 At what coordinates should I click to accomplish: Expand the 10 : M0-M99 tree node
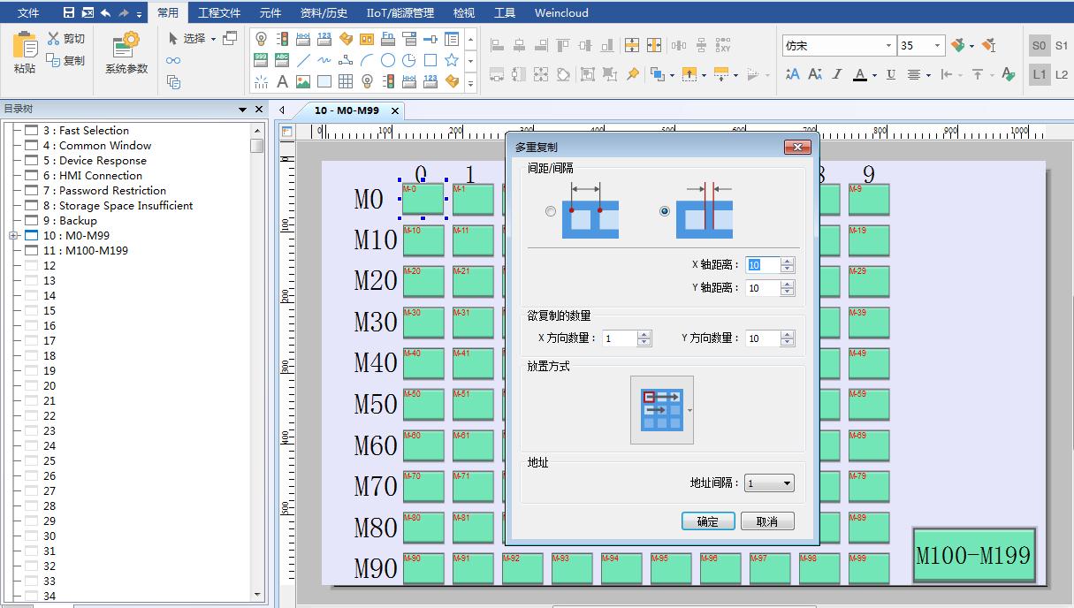(x=13, y=236)
